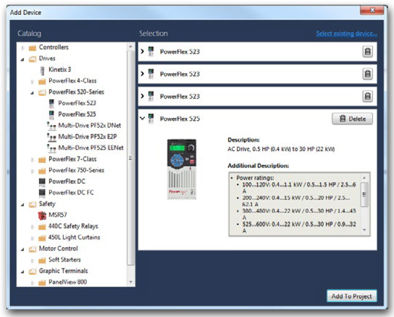The width and height of the screenshot is (394, 317).
Task: Expand the PowerFlex 7-Class folder
Action: [32, 159]
